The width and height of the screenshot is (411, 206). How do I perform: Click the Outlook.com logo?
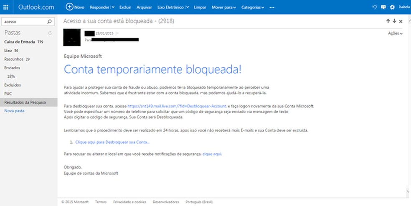coord(36,7)
